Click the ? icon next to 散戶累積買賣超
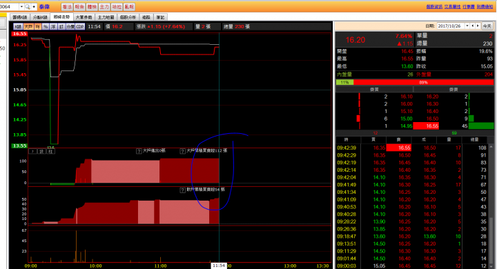Screen dimensions: 497x269 (x=182, y=190)
